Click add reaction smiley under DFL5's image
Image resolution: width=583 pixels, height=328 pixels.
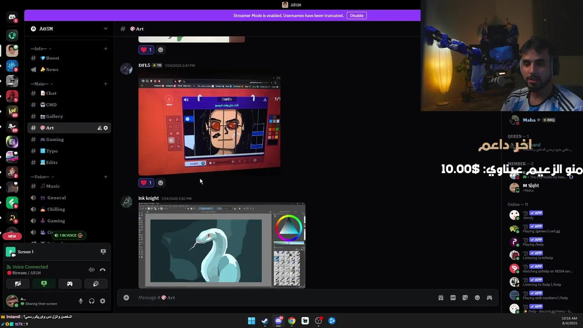pos(160,183)
